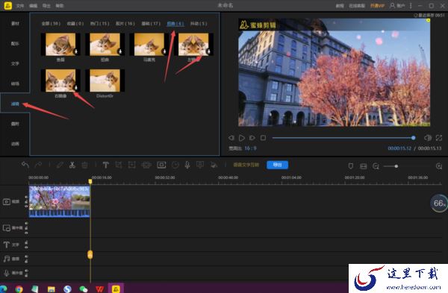Zoom in the timeline with plus magnifier

pyautogui.click(x=439, y=166)
